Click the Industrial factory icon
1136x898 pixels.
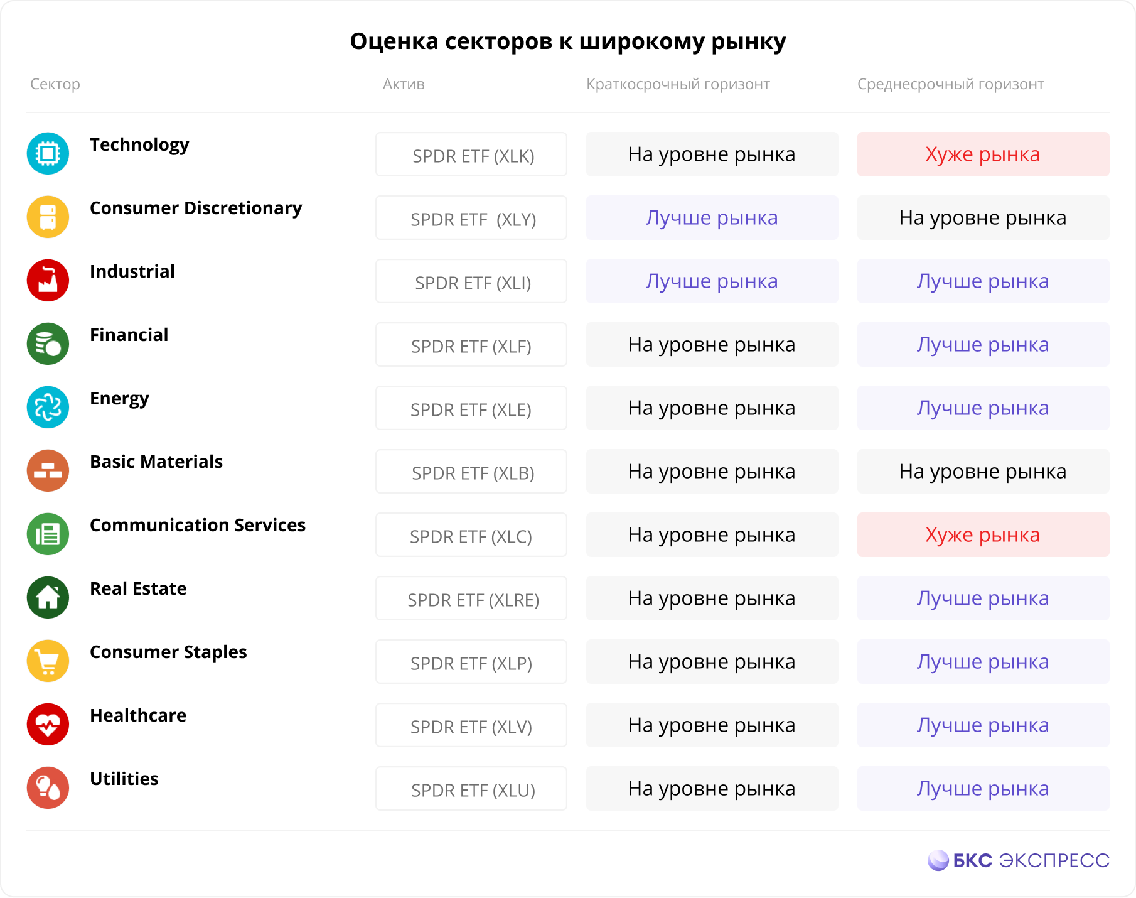click(x=48, y=280)
